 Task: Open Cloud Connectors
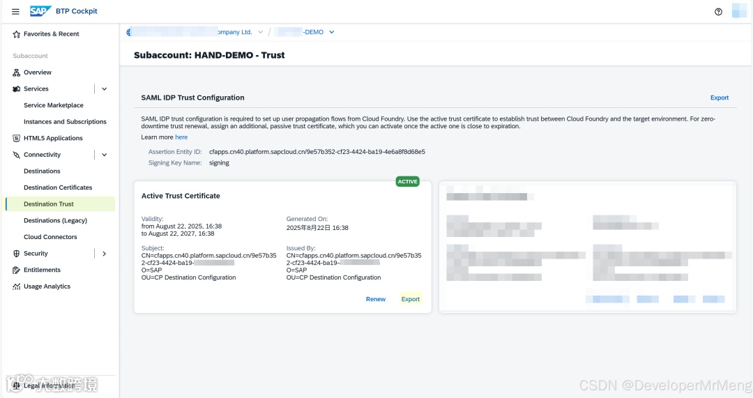[50, 237]
